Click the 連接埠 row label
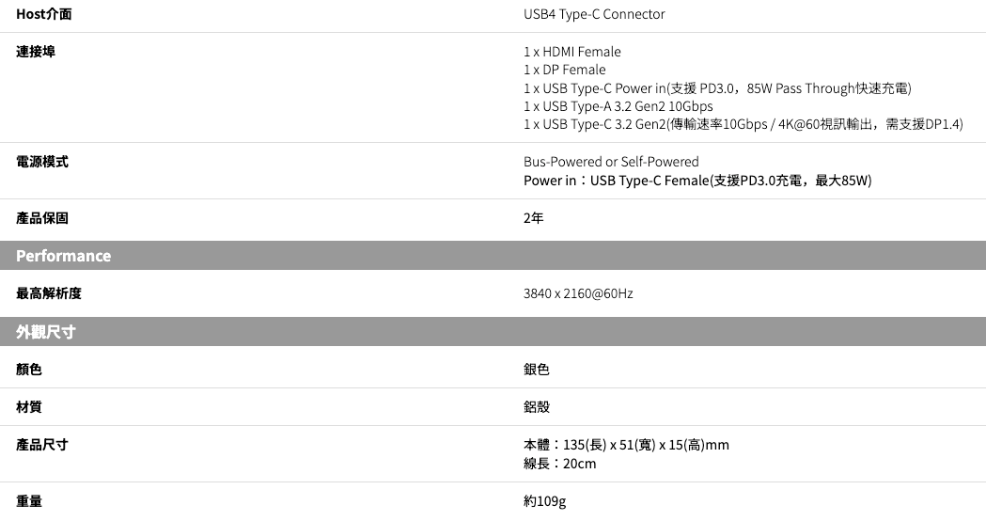Viewport: 986px width, 521px height. click(x=36, y=52)
